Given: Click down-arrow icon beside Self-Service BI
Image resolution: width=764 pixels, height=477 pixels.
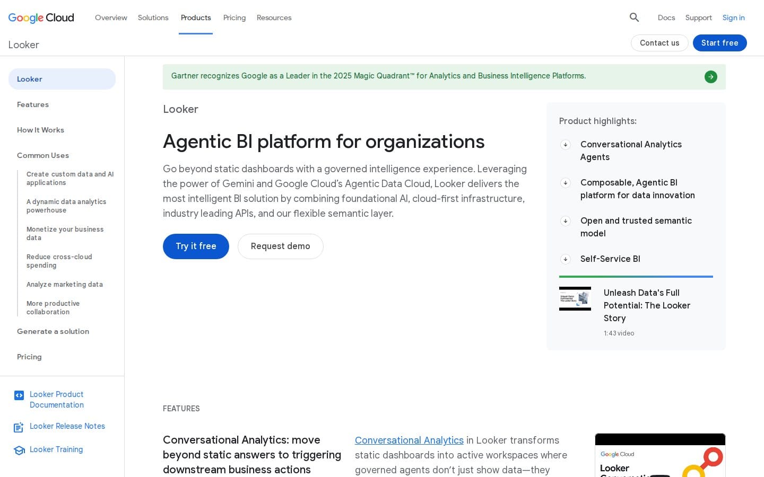Looking at the screenshot, I should point(566,259).
